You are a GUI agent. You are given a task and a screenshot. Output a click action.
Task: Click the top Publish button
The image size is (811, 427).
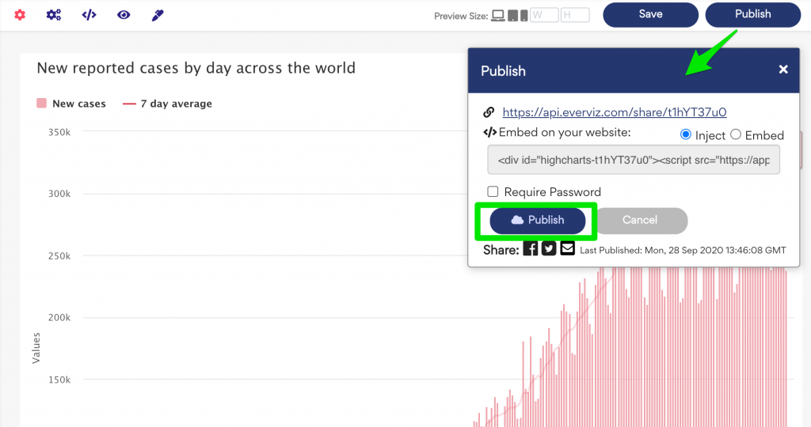pos(753,14)
